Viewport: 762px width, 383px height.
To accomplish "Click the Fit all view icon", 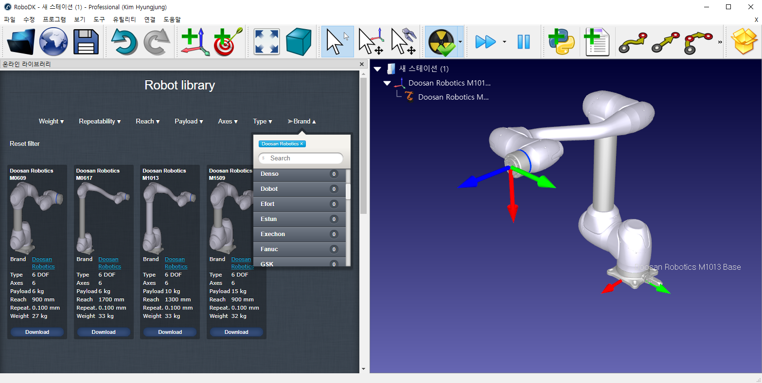I will [266, 42].
